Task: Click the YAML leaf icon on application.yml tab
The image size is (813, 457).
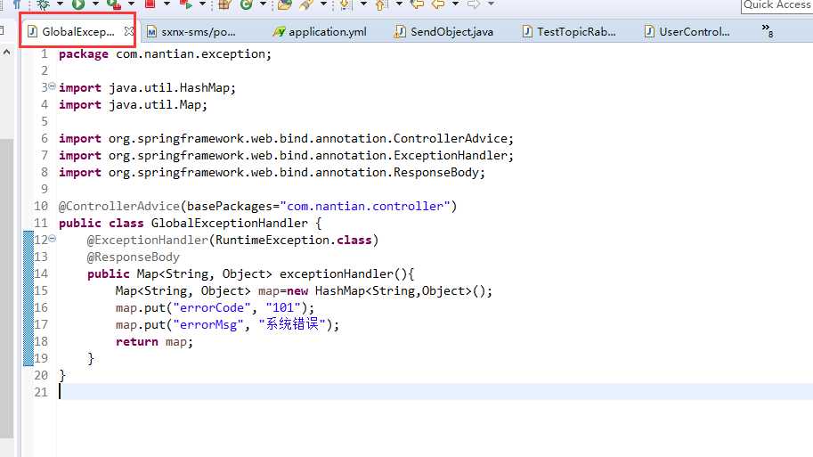Action: pyautogui.click(x=280, y=32)
